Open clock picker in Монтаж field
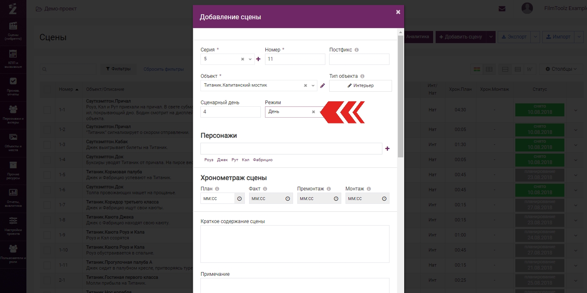 click(x=384, y=199)
